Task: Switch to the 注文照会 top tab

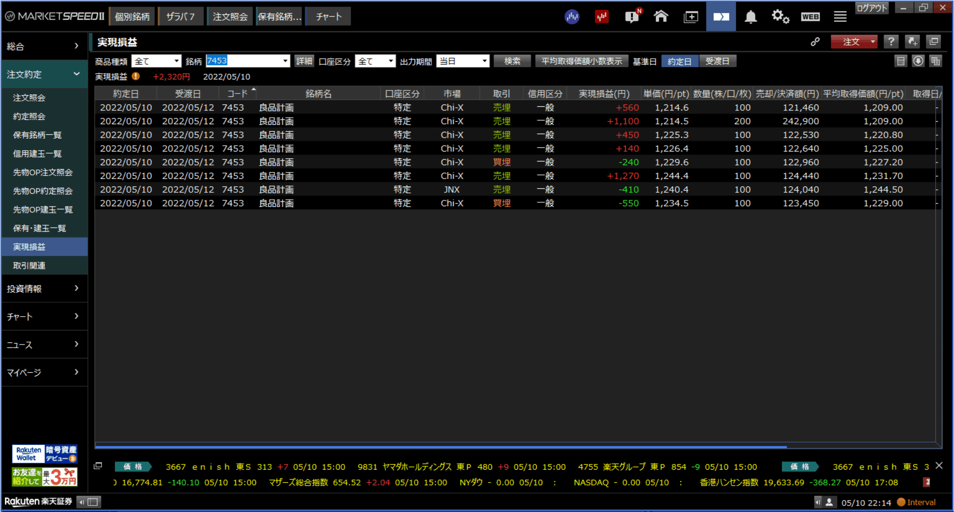Action: [230, 16]
